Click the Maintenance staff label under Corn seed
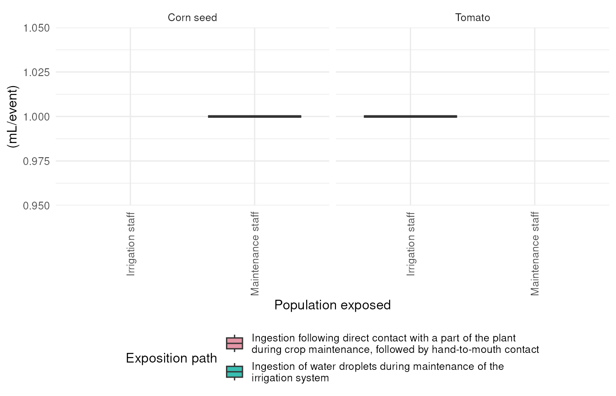Screen dimensions: 616x396 255,253
